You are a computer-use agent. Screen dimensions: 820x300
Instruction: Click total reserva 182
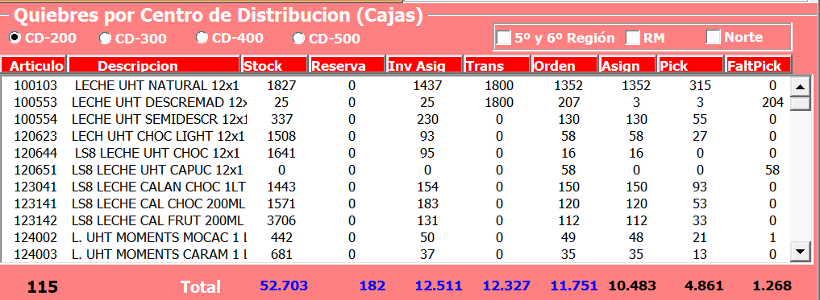tap(373, 286)
